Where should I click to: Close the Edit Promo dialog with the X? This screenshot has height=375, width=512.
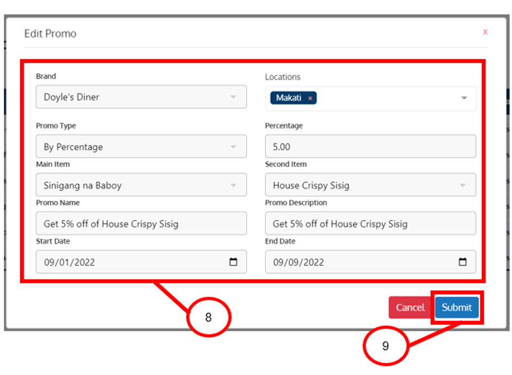(x=485, y=32)
